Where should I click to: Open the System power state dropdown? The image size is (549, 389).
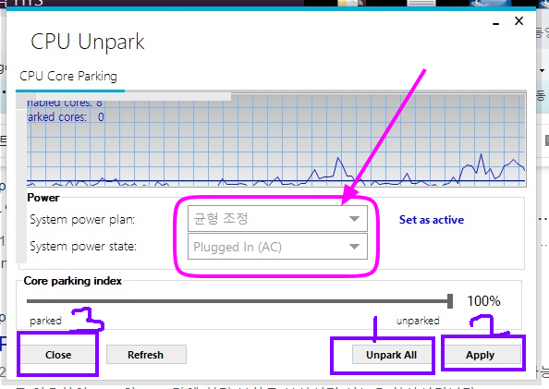click(277, 247)
